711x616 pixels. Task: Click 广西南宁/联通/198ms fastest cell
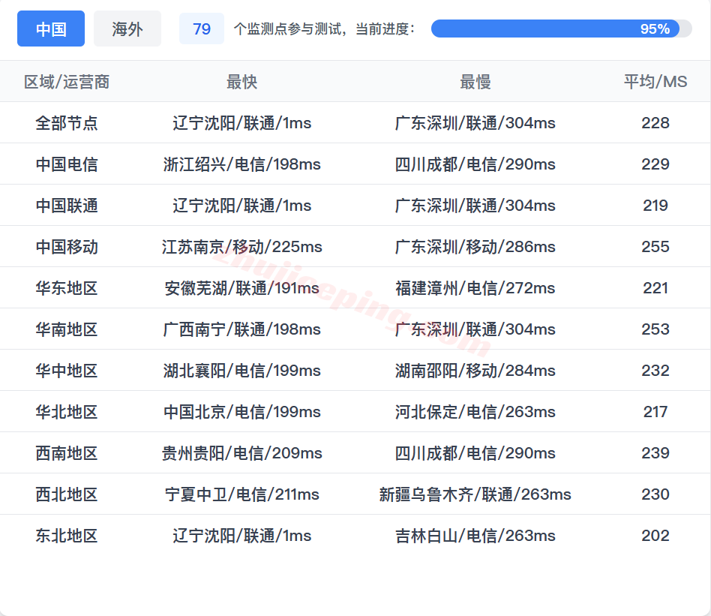[241, 329]
